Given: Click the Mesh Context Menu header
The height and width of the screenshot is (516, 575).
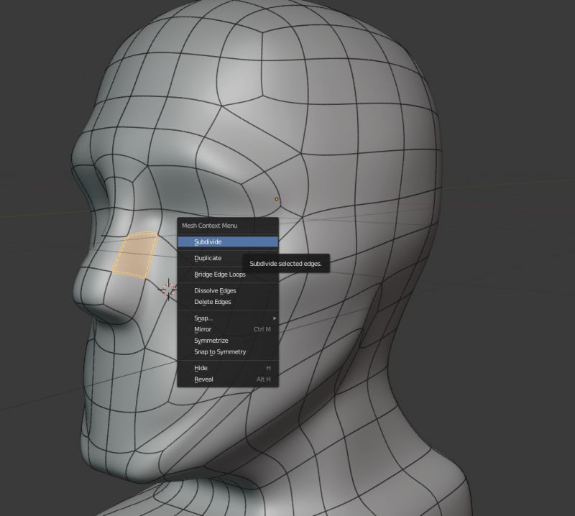Looking at the screenshot, I should tap(211, 225).
